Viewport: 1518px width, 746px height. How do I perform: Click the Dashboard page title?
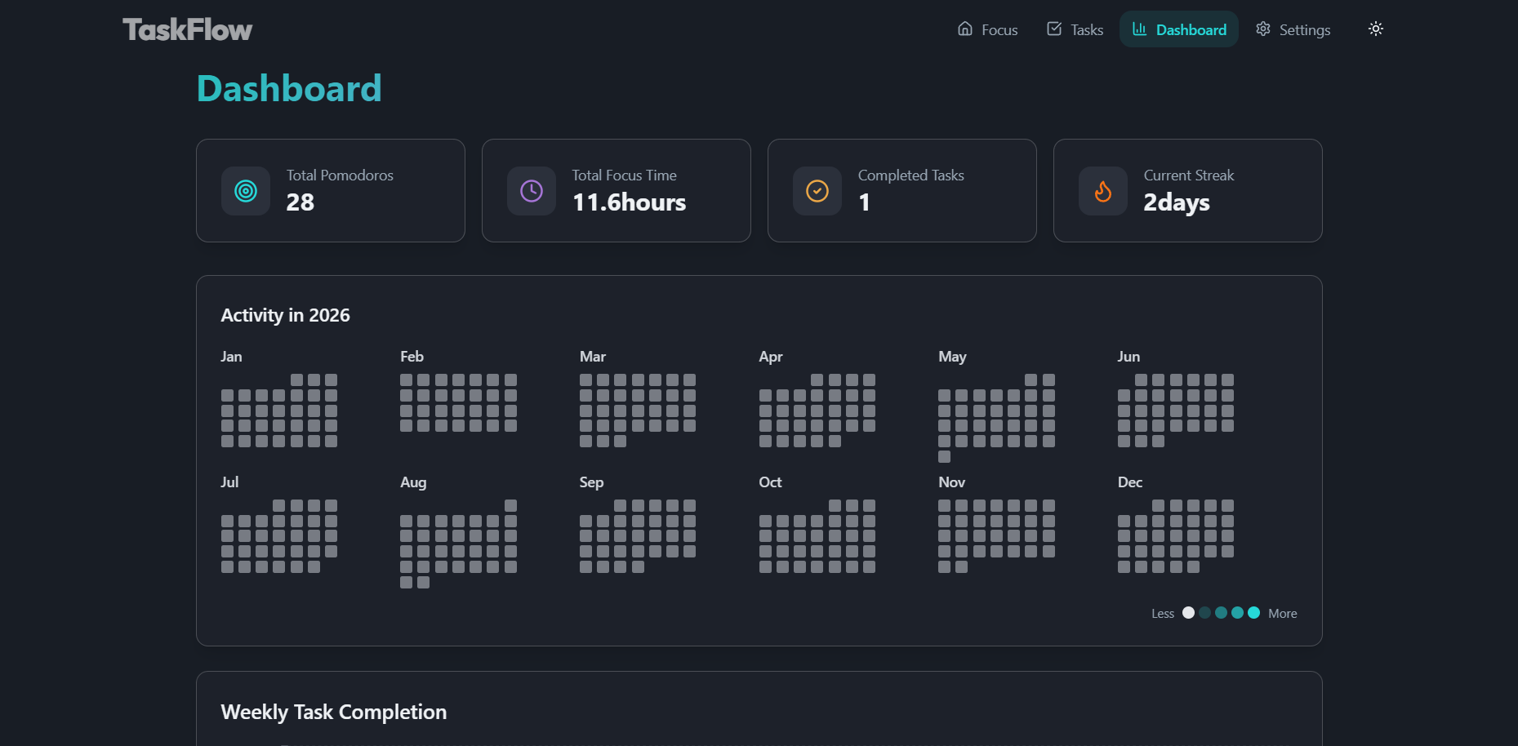click(289, 88)
